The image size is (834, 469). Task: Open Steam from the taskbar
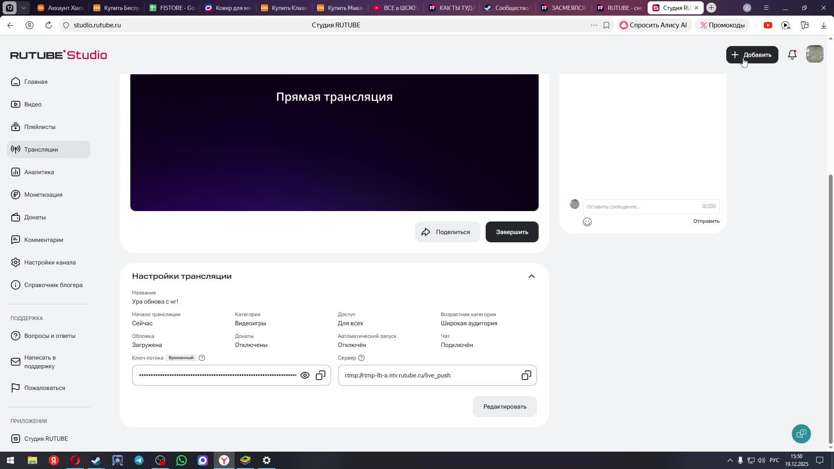(96, 460)
